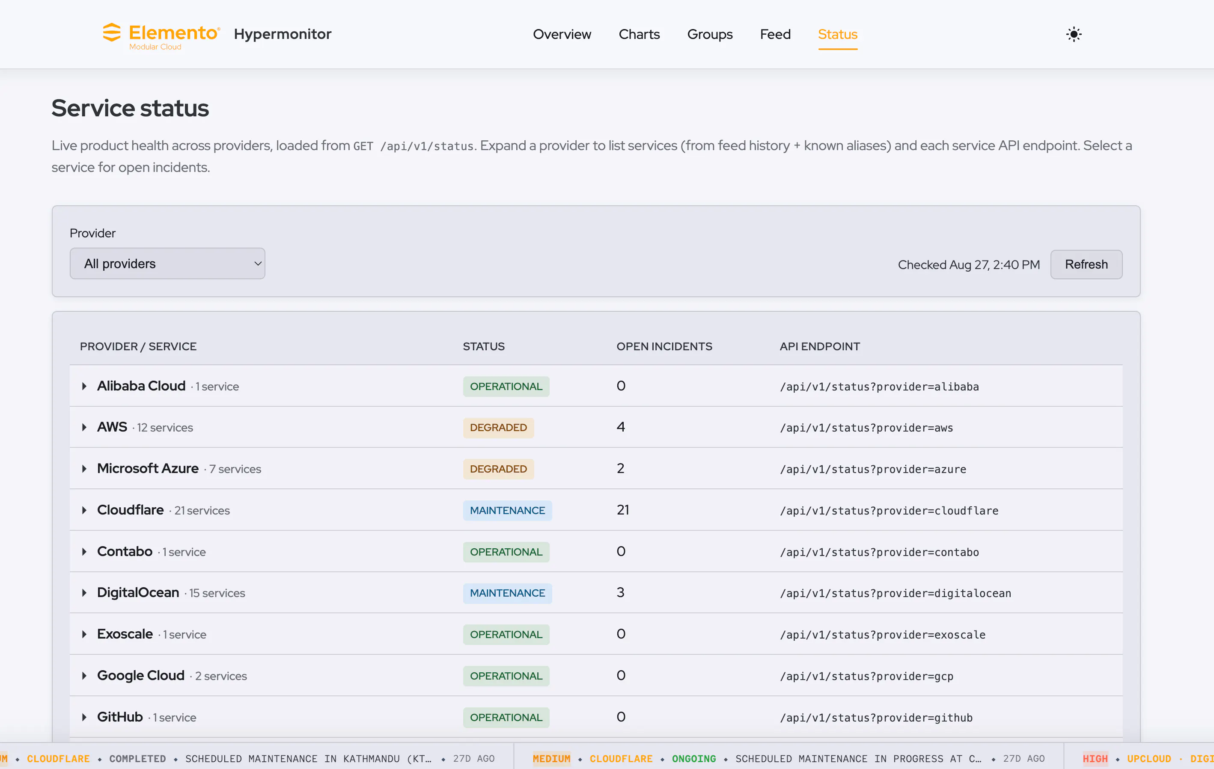Click the Cloudflare provider name
1214x769 pixels.
130,510
